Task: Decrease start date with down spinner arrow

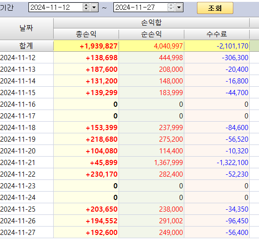Action: pyautogui.click(x=86, y=9)
